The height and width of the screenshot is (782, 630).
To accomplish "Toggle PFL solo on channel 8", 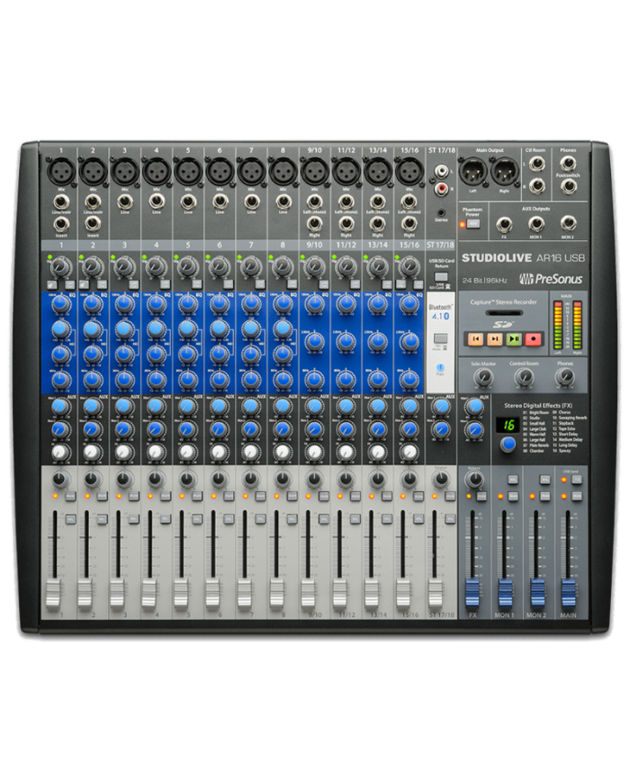I will pos(292,519).
